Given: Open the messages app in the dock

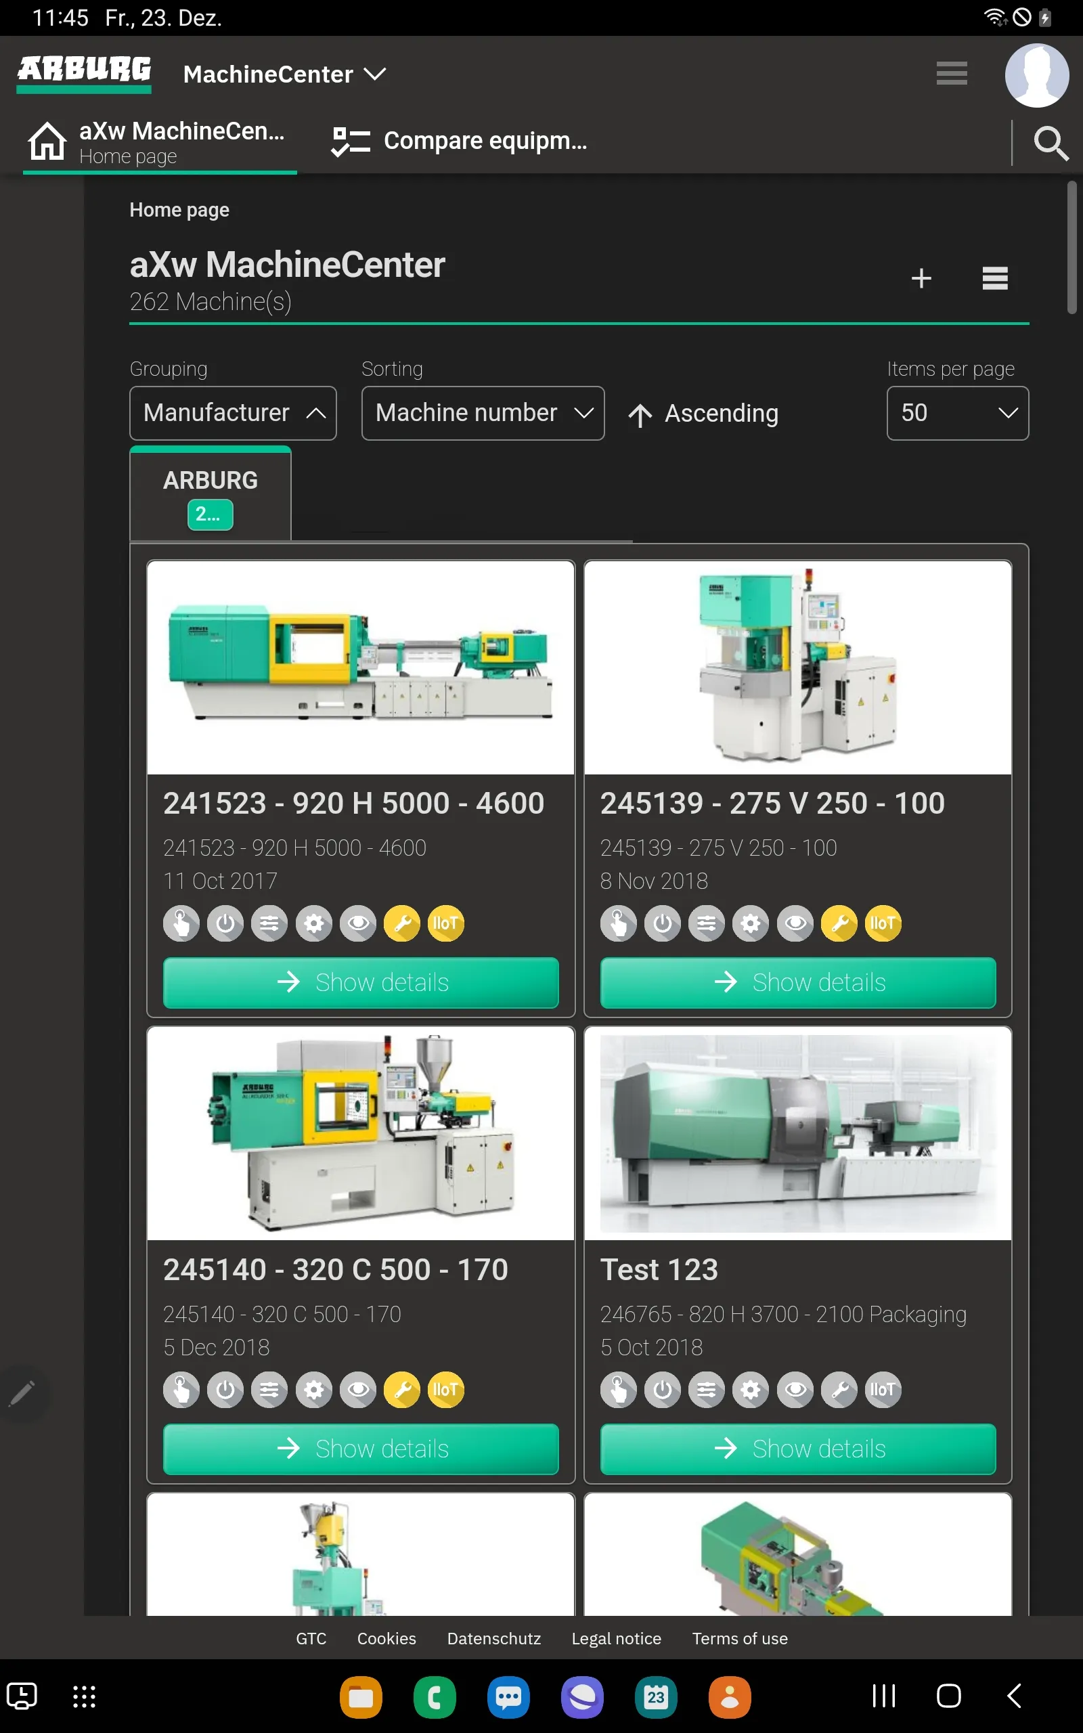Looking at the screenshot, I should [x=508, y=1696].
